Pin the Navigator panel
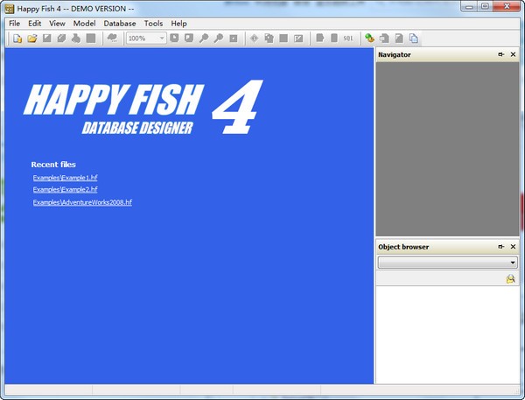The height and width of the screenshot is (400, 525). click(x=500, y=54)
